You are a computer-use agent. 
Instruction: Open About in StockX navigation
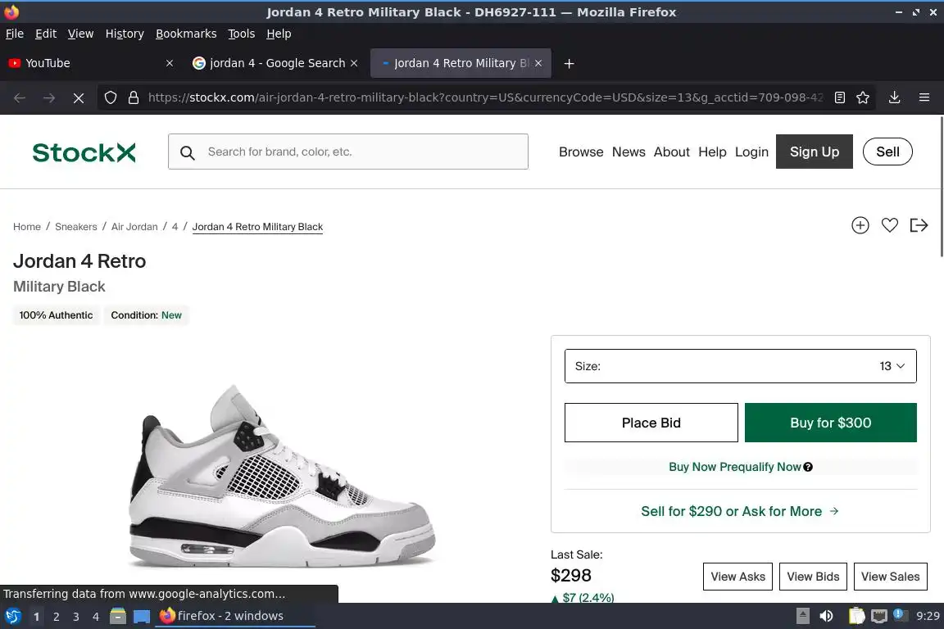pos(672,152)
